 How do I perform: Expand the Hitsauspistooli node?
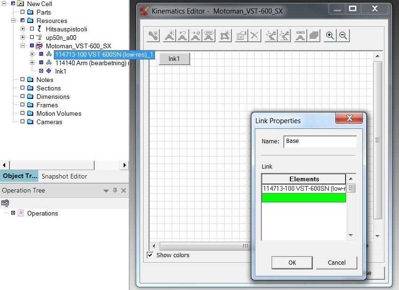22,29
